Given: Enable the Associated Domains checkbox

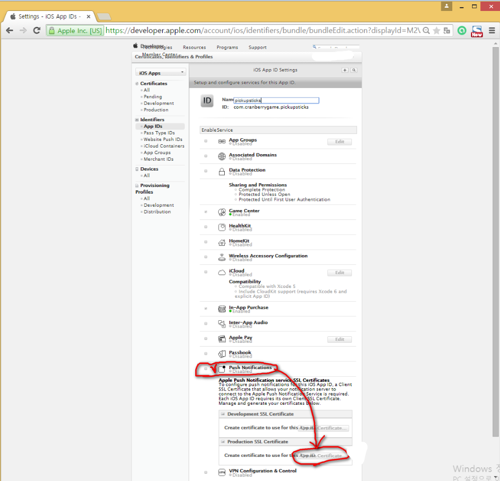Looking at the screenshot, I should [206, 156].
